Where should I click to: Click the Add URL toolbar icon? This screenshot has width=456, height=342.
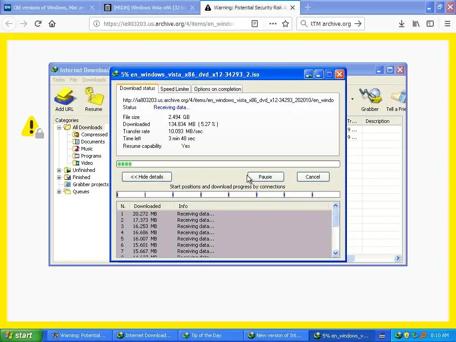(64, 100)
